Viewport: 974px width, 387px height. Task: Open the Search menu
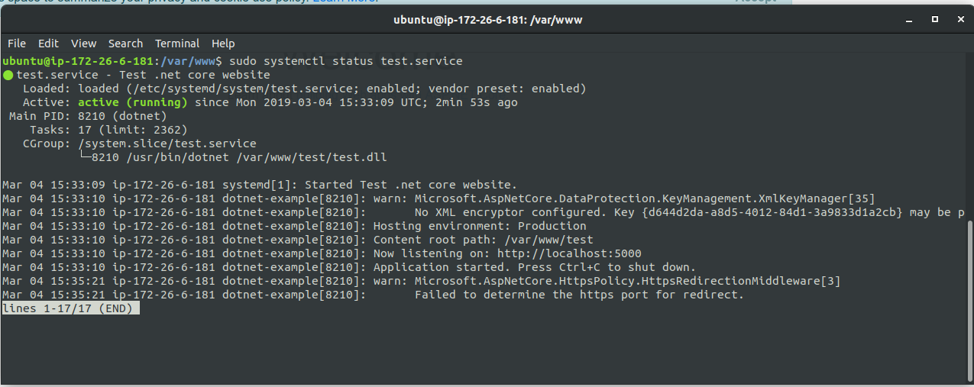point(126,44)
